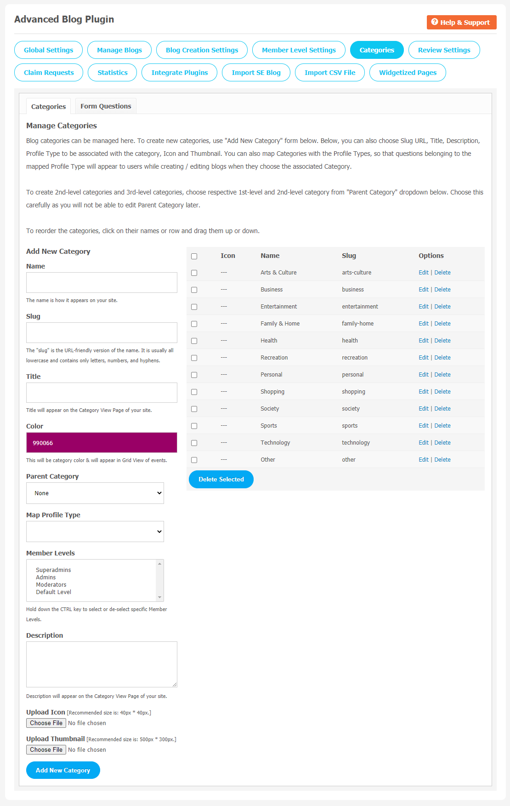Open the Parent Category dropdown

pyautogui.click(x=95, y=493)
